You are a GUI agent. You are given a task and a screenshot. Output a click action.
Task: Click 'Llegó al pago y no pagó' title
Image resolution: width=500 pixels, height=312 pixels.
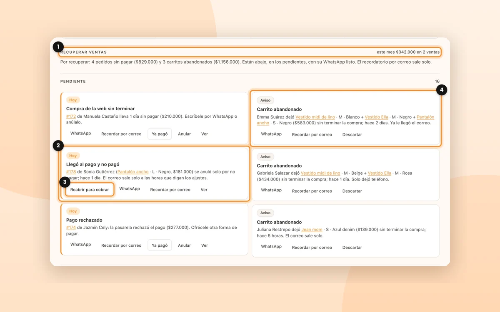tap(93, 164)
